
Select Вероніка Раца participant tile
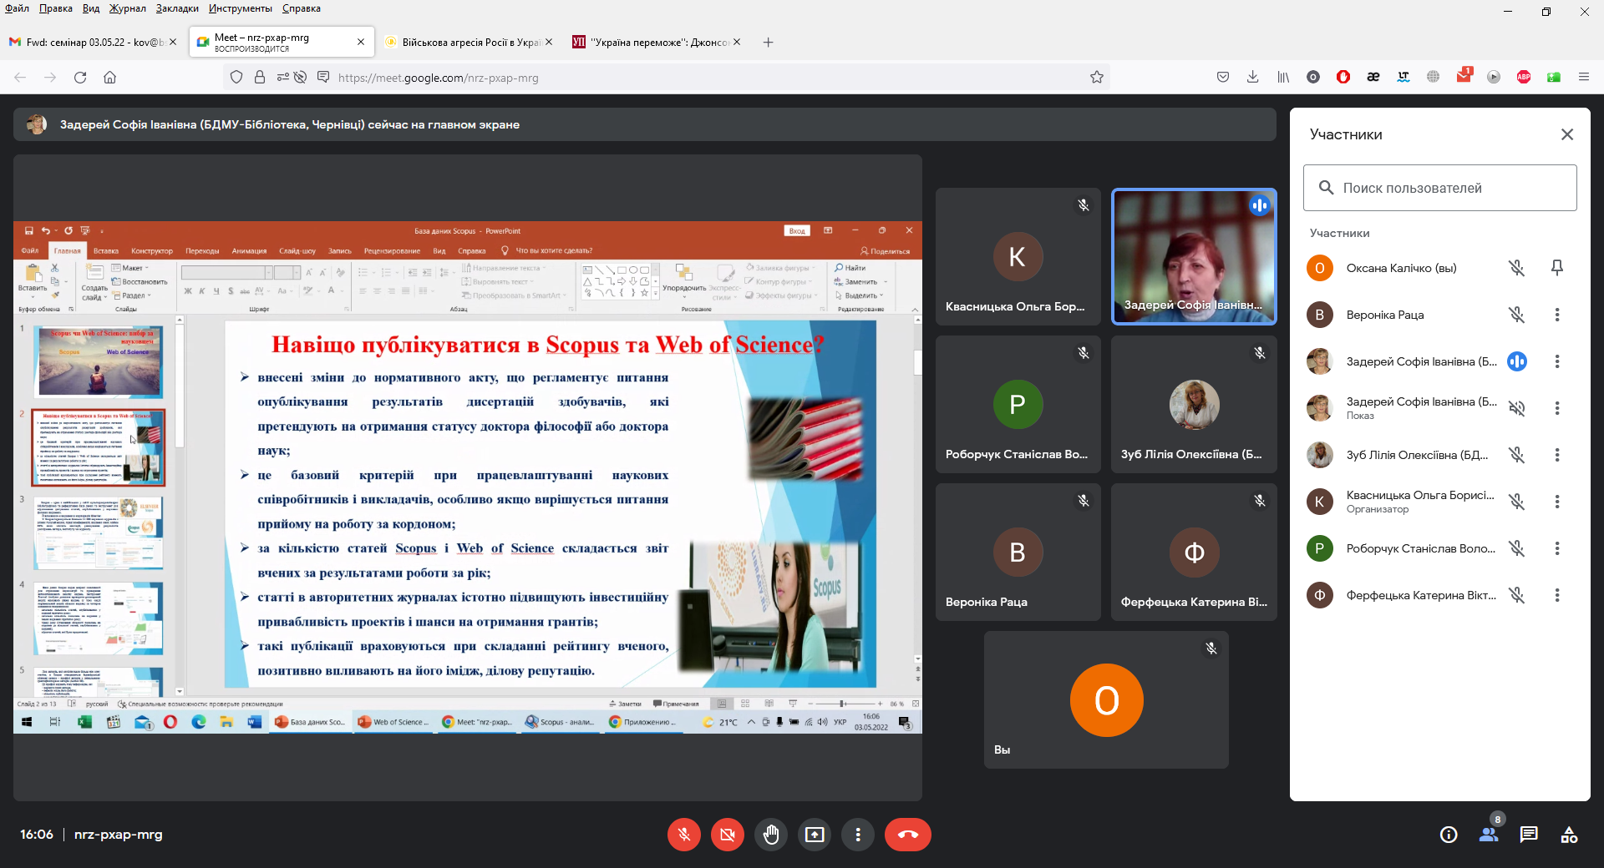(x=1018, y=552)
